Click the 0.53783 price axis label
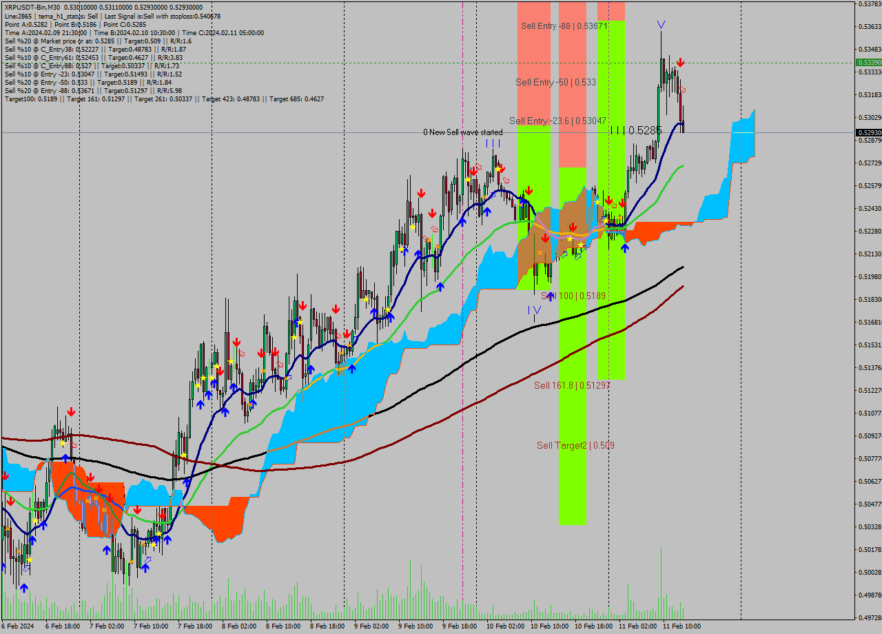Screen dimensions: 882x634 pyautogui.click(x=870, y=4)
